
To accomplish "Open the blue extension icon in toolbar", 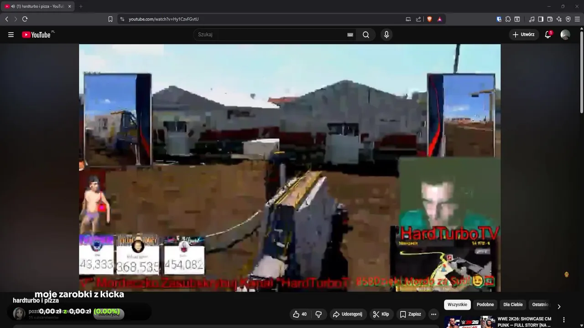I will point(499,19).
